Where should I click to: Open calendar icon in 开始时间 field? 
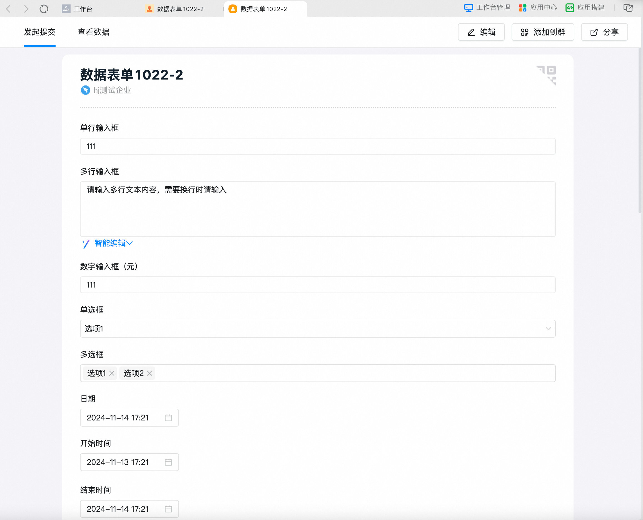click(168, 462)
